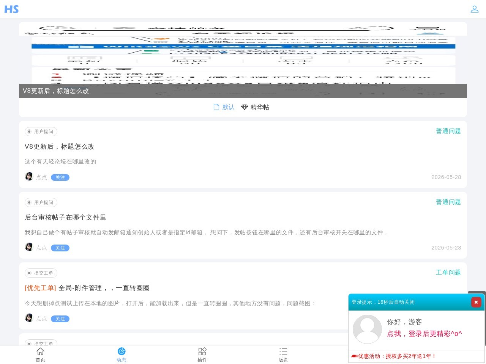Viewport: 486px width, 364px height.
Task: Open the post 后台审核帖子在哪个文件里
Action: coord(65,218)
